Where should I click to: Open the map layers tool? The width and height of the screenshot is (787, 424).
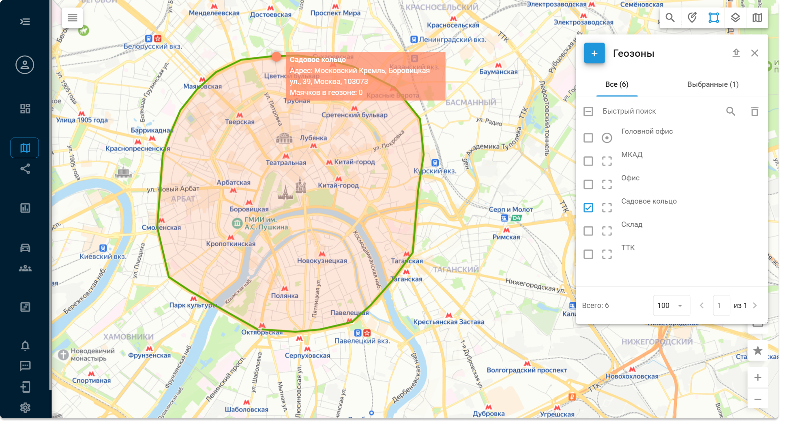click(x=736, y=18)
